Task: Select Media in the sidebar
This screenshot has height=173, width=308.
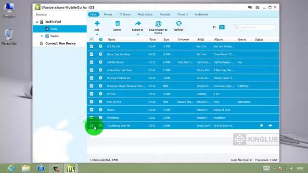Action: [x=60, y=29]
